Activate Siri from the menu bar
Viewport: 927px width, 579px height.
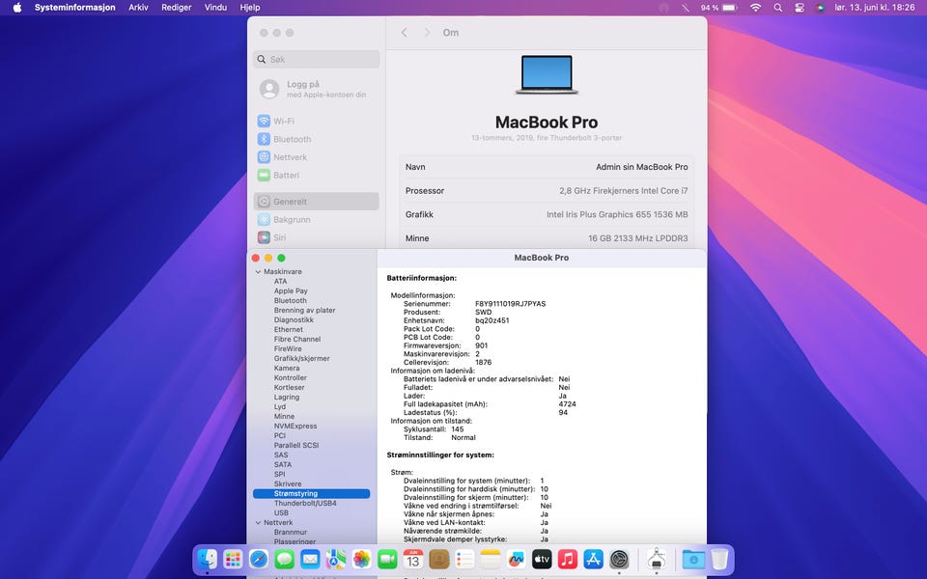click(820, 8)
